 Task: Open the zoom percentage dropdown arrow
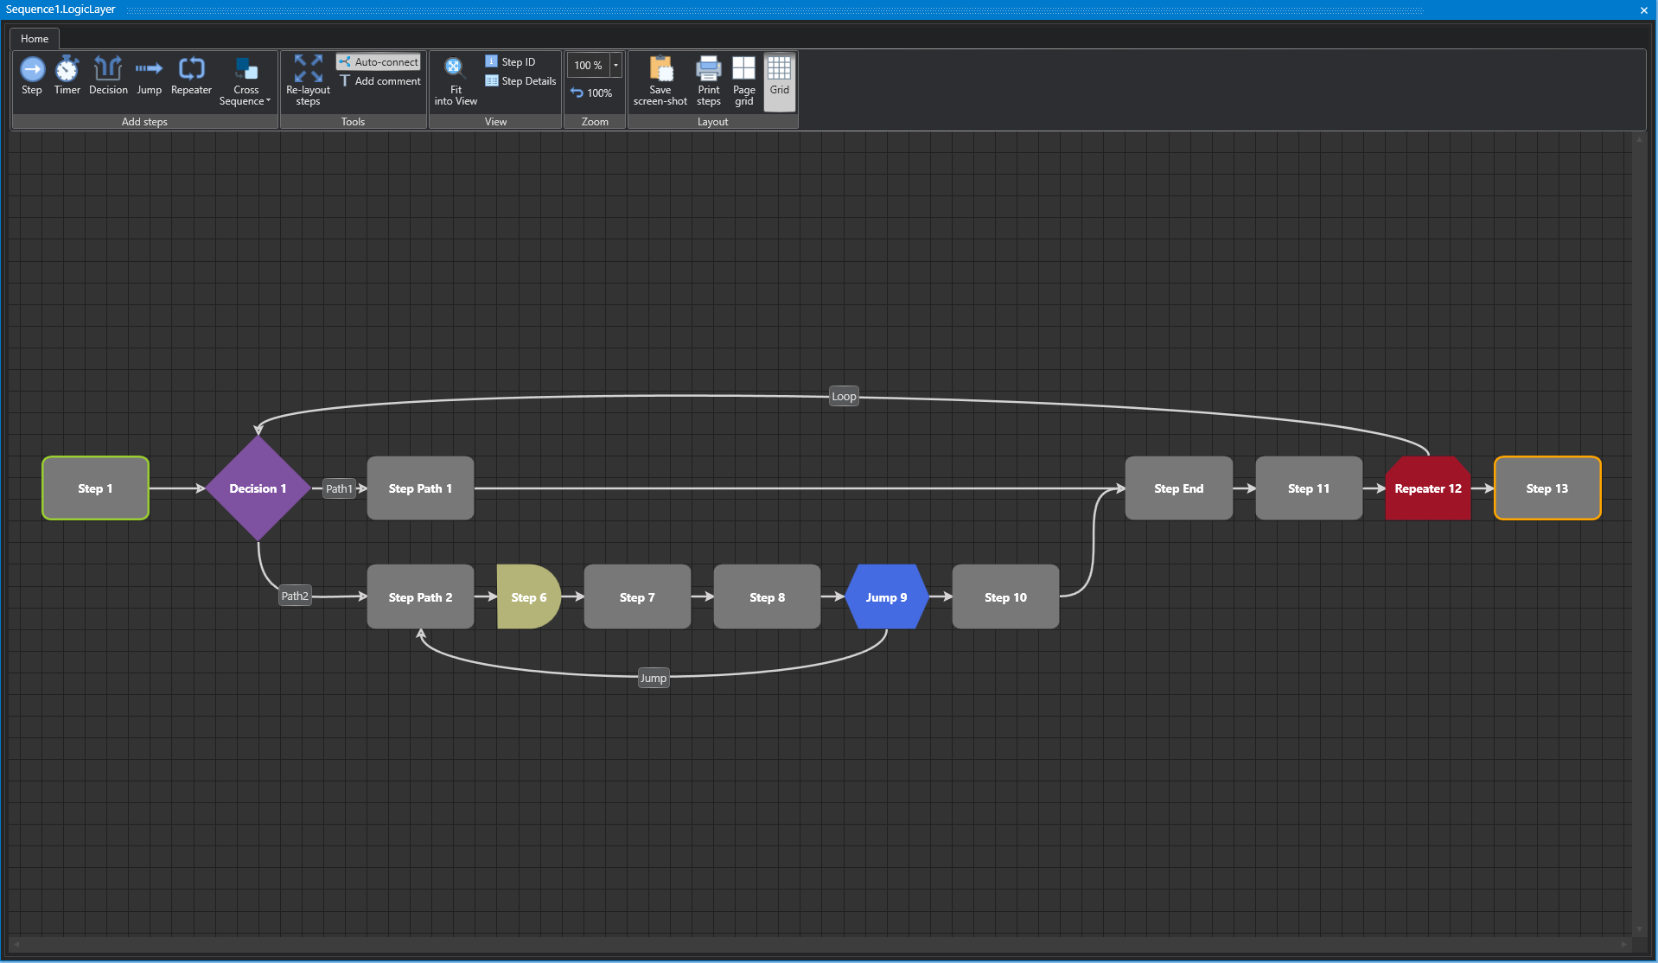[x=615, y=66]
